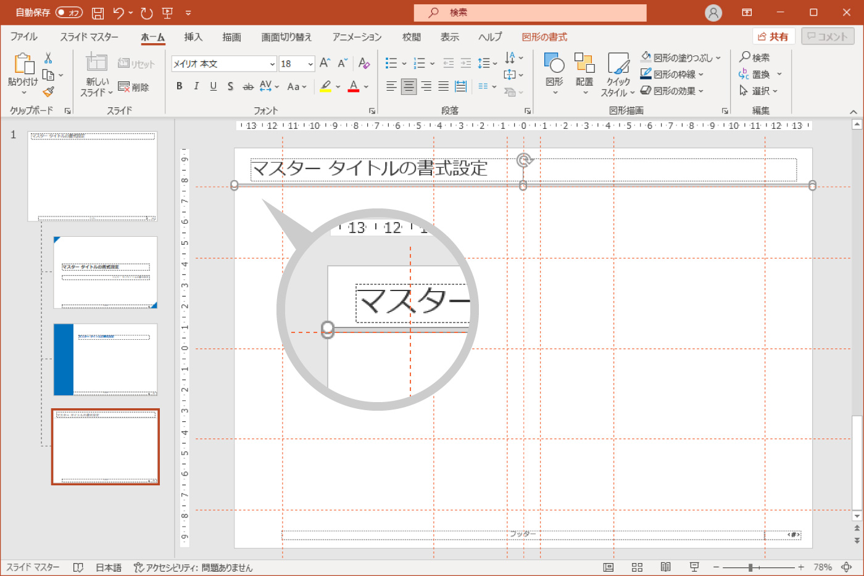
Task: Open the red font color picker
Action: pos(366,87)
